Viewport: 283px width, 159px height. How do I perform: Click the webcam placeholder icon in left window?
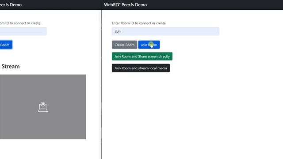click(x=43, y=107)
